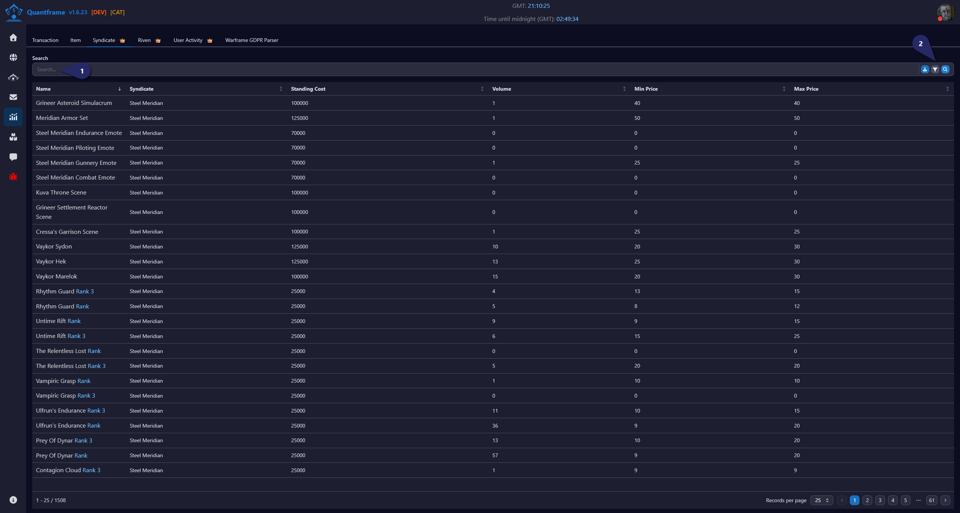The height and width of the screenshot is (513, 960).
Task: Click the export download button in search bar
Action: click(x=925, y=69)
